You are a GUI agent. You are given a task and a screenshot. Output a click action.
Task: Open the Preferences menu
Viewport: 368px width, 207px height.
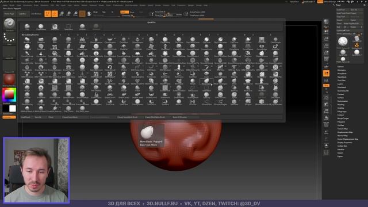pyautogui.click(x=118, y=5)
